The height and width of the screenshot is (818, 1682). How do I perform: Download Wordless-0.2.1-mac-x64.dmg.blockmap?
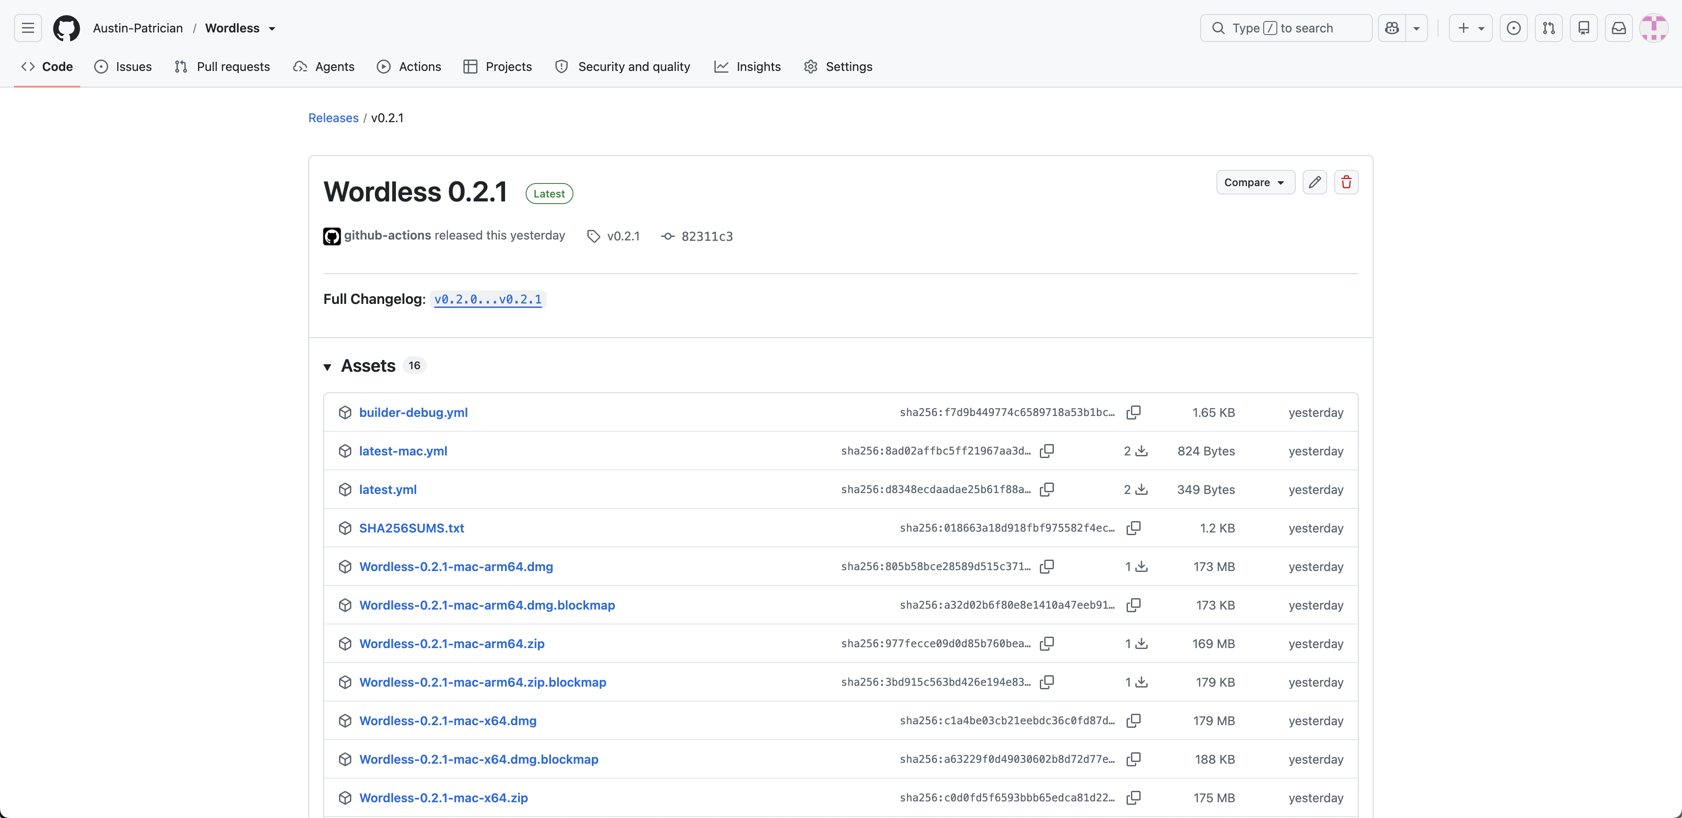pyautogui.click(x=479, y=759)
